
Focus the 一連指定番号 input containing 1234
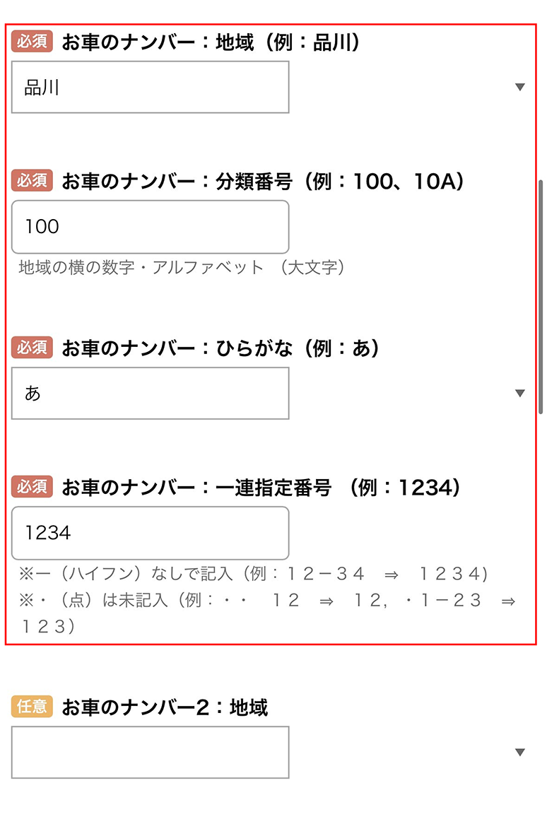(x=150, y=533)
